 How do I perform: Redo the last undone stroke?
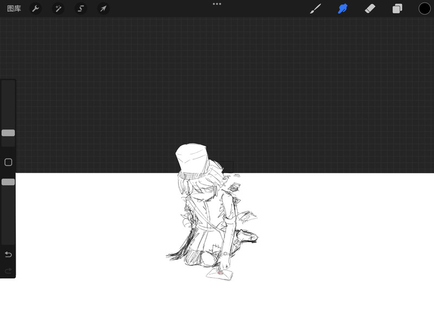click(8, 270)
